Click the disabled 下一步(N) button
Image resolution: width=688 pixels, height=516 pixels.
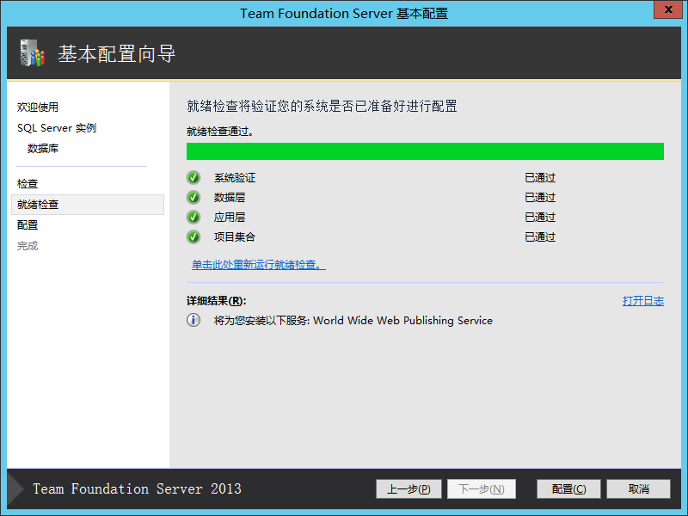pos(482,488)
